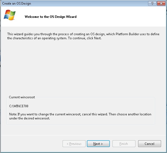Cancel the OS Design Wizard
The width and height of the screenshot is (167, 153).
pyautogui.click(x=149, y=144)
